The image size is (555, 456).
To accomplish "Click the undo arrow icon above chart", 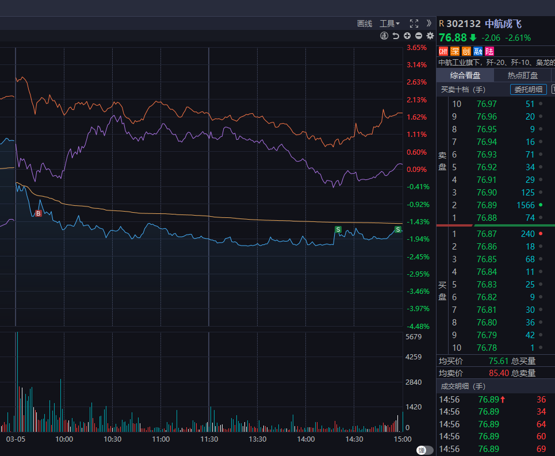I will (x=396, y=36).
